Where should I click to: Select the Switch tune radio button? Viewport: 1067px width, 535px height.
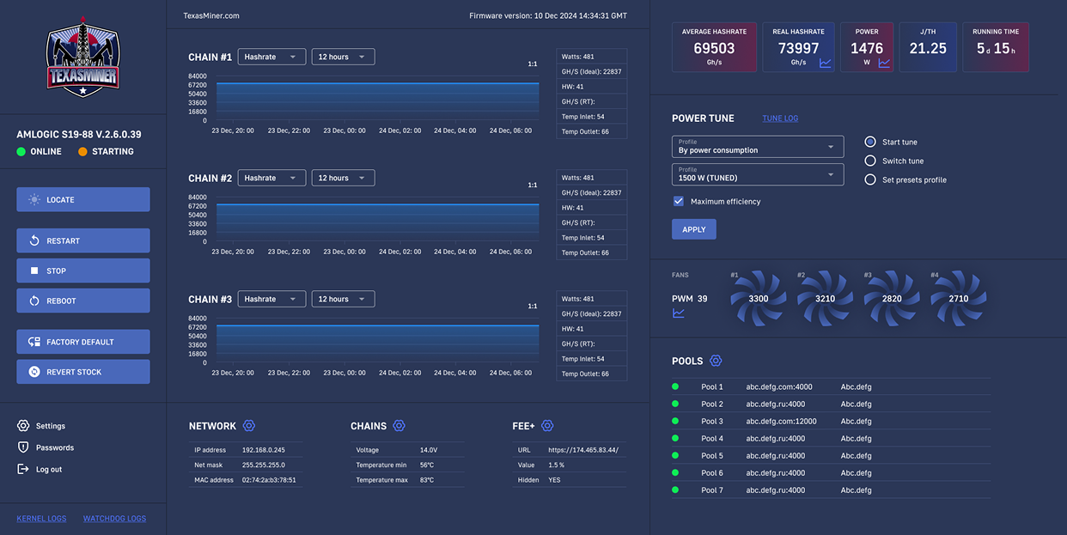tap(869, 161)
